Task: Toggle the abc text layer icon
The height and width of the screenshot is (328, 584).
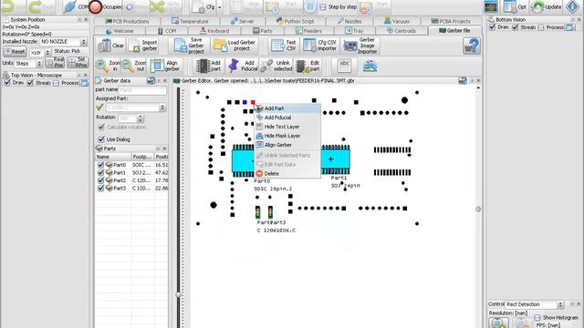Action: 344,66
